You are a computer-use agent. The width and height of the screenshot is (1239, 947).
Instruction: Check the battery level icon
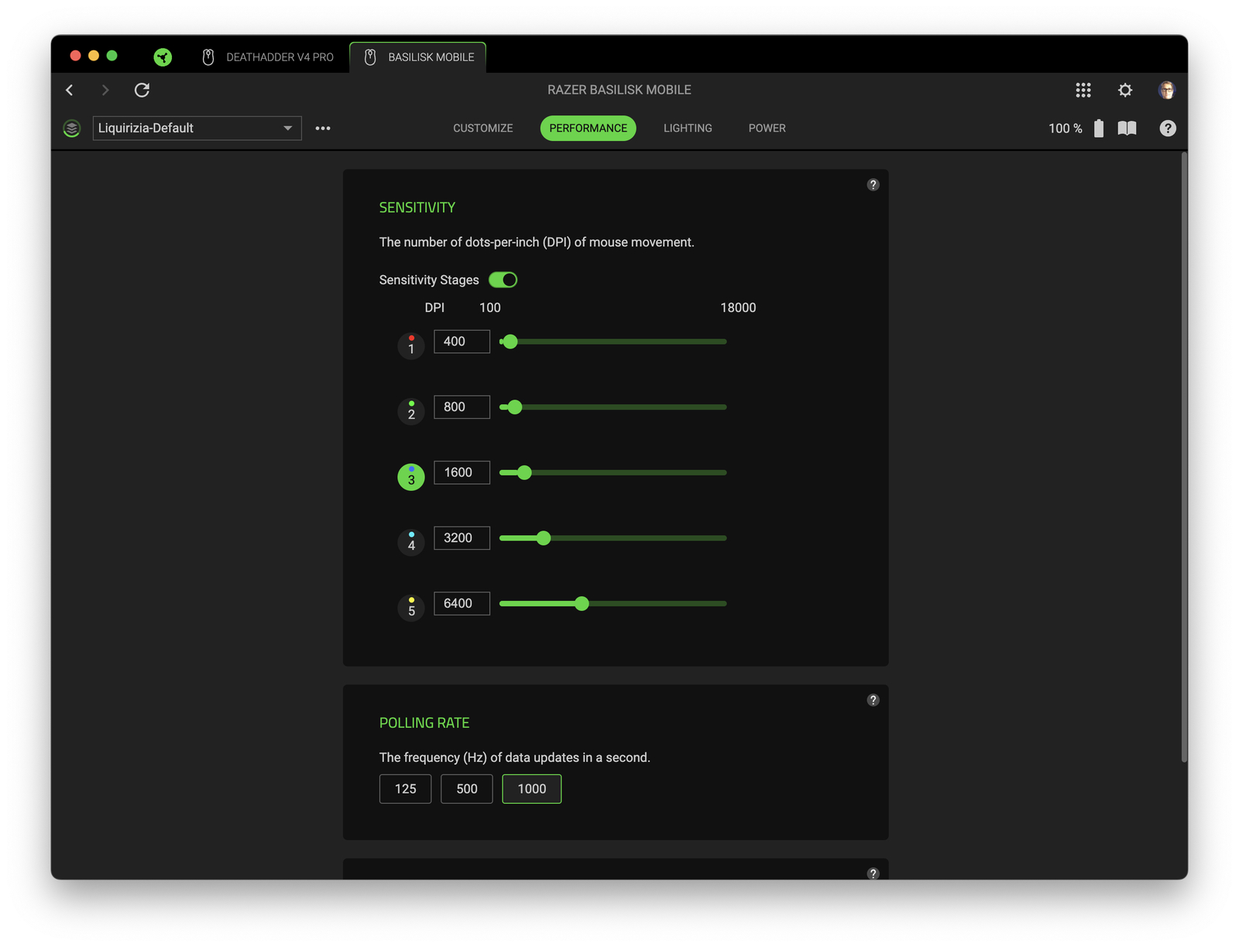tap(1099, 129)
